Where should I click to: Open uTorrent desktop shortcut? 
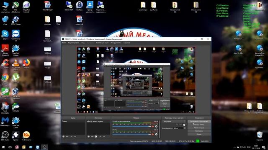tap(16, 78)
